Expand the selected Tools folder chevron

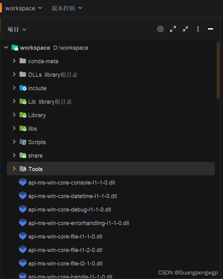(x=14, y=169)
